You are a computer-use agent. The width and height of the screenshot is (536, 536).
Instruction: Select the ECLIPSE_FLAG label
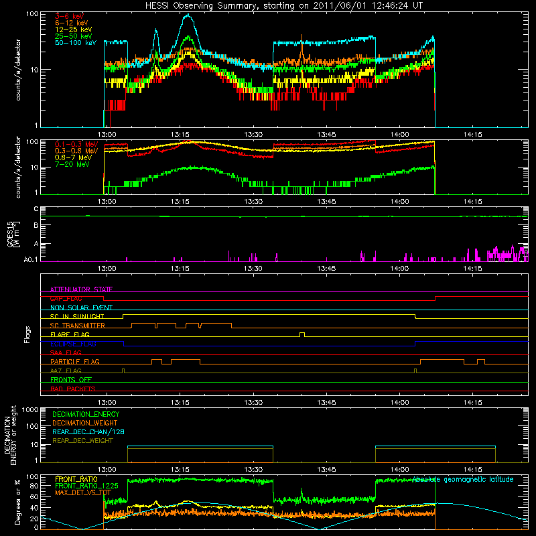(x=73, y=344)
